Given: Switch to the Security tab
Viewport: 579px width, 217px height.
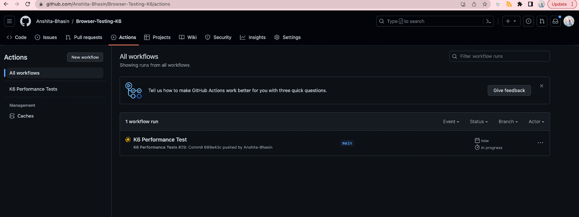Looking at the screenshot, I should [218, 37].
